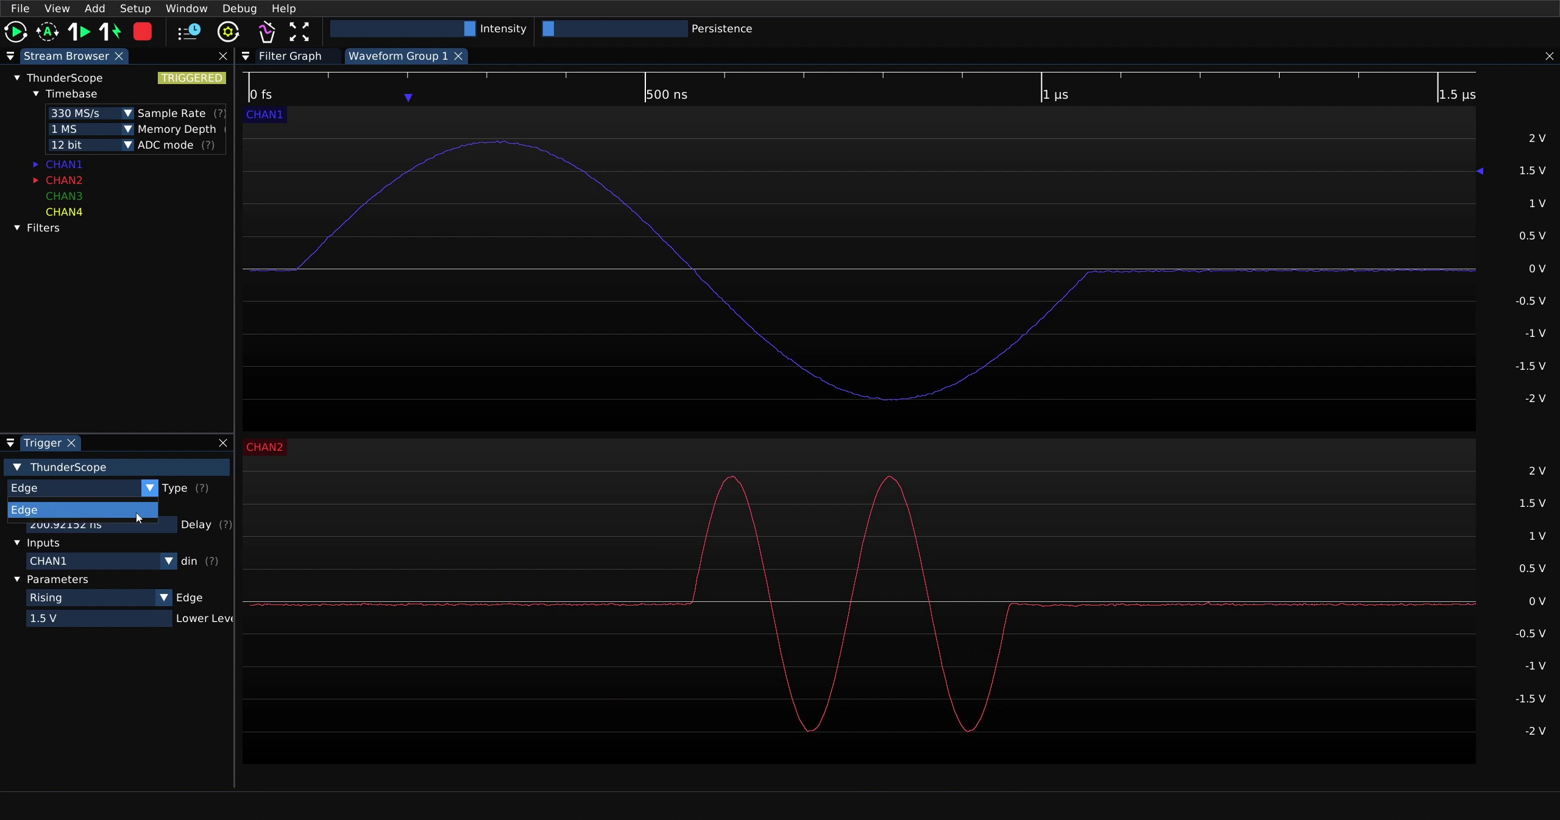Open the din CHAN1 input dropdown
The image size is (1560, 820).
101,561
